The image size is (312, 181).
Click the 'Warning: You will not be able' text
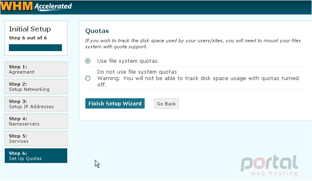pos(198,81)
